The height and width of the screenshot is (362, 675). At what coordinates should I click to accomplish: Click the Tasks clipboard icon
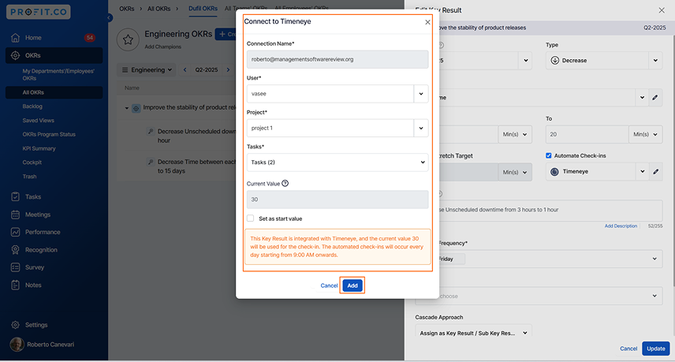click(16, 196)
